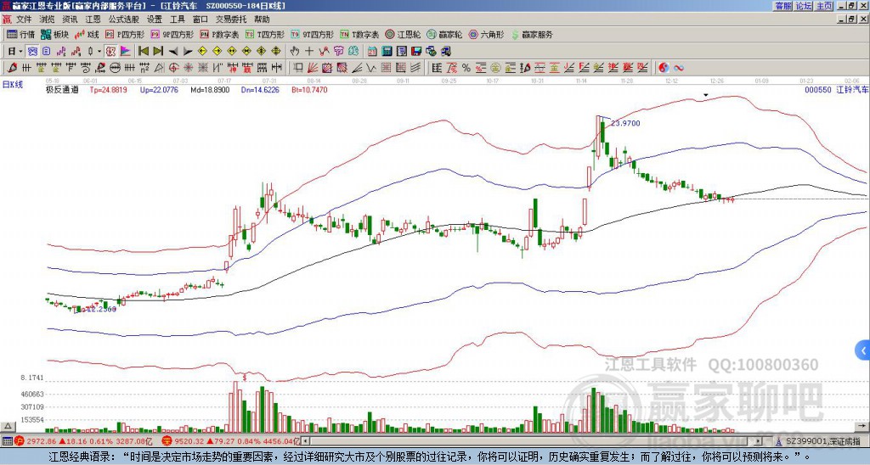Select the crosshair plus cursor icon
This screenshot has width=870, height=465.
click(x=309, y=52)
